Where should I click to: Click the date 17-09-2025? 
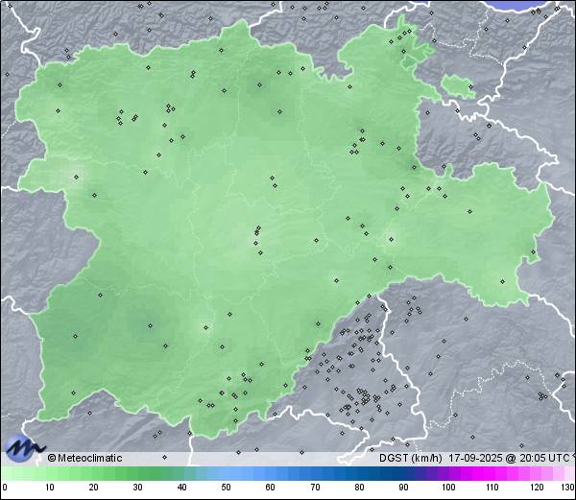click(476, 458)
